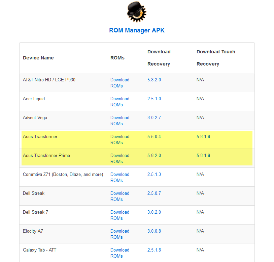The image size is (274, 262).
Task: Open recovery 5.8.2.0 for AT&T Nitro HD
Action: click(154, 80)
